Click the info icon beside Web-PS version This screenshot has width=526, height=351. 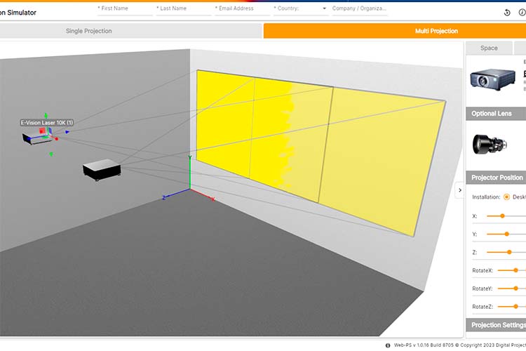pyautogui.click(x=388, y=345)
